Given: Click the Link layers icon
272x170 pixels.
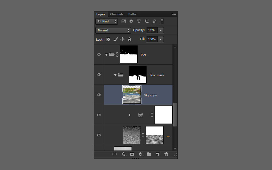Looking at the screenshot, I should point(115,154).
